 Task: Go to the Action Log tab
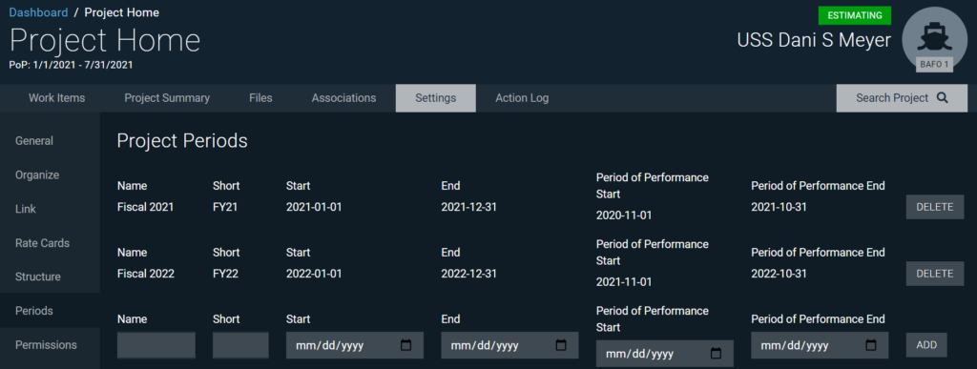[522, 97]
